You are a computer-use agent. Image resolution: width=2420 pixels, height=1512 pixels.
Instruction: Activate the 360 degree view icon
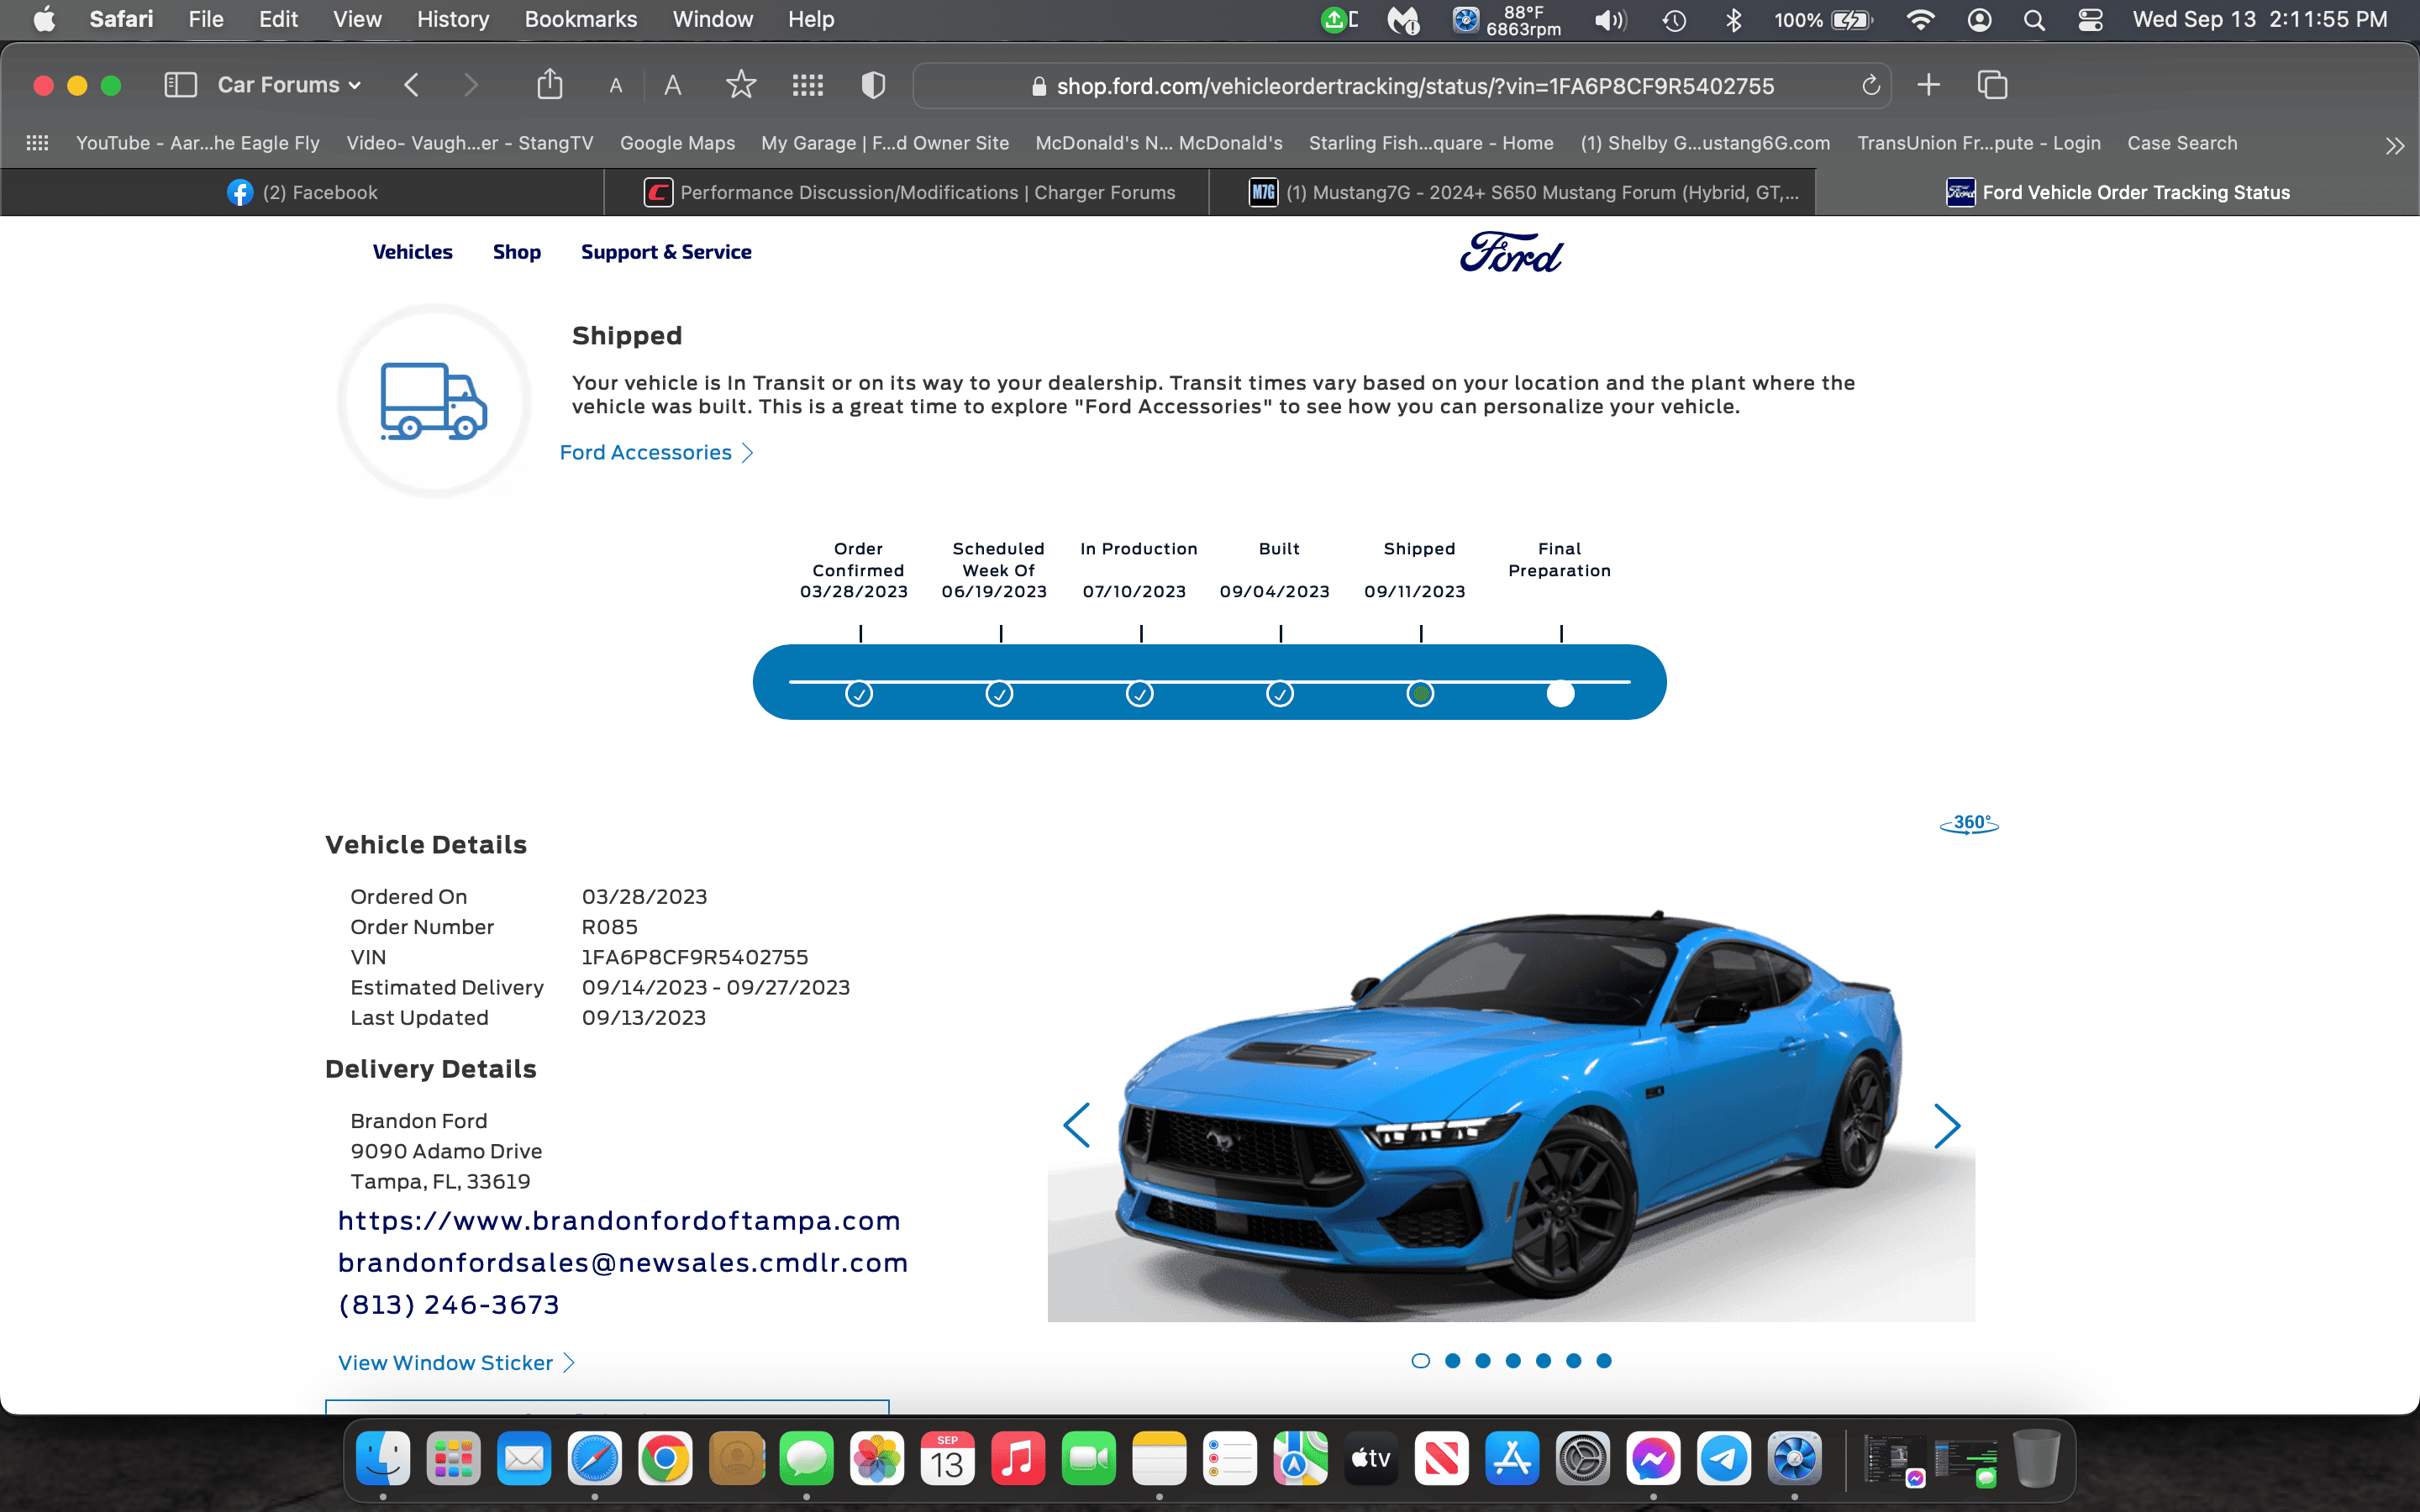pos(1969,823)
